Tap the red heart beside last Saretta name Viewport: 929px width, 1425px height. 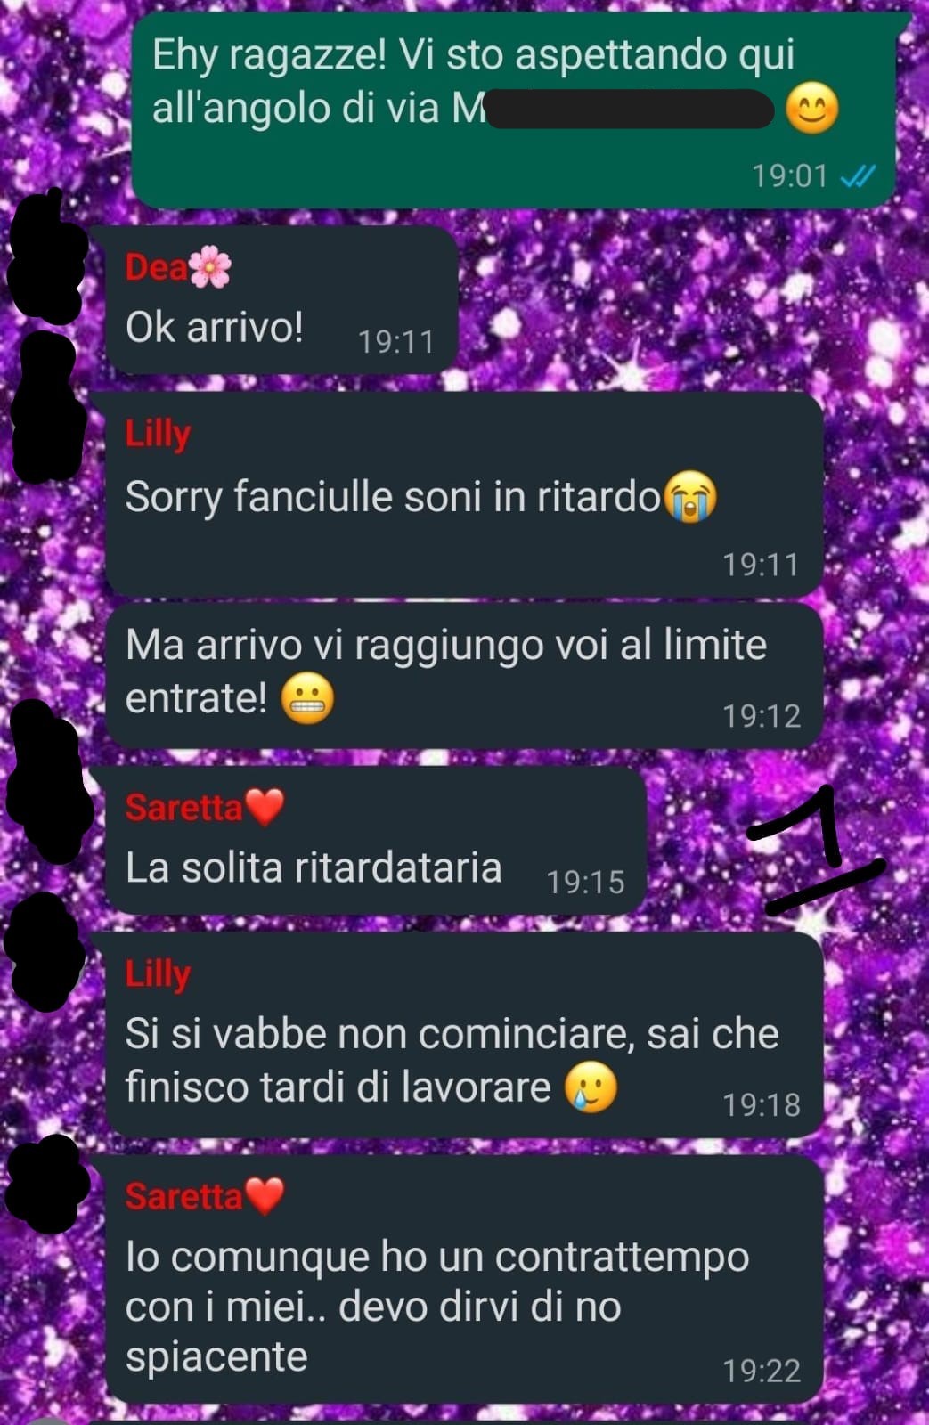point(265,1196)
